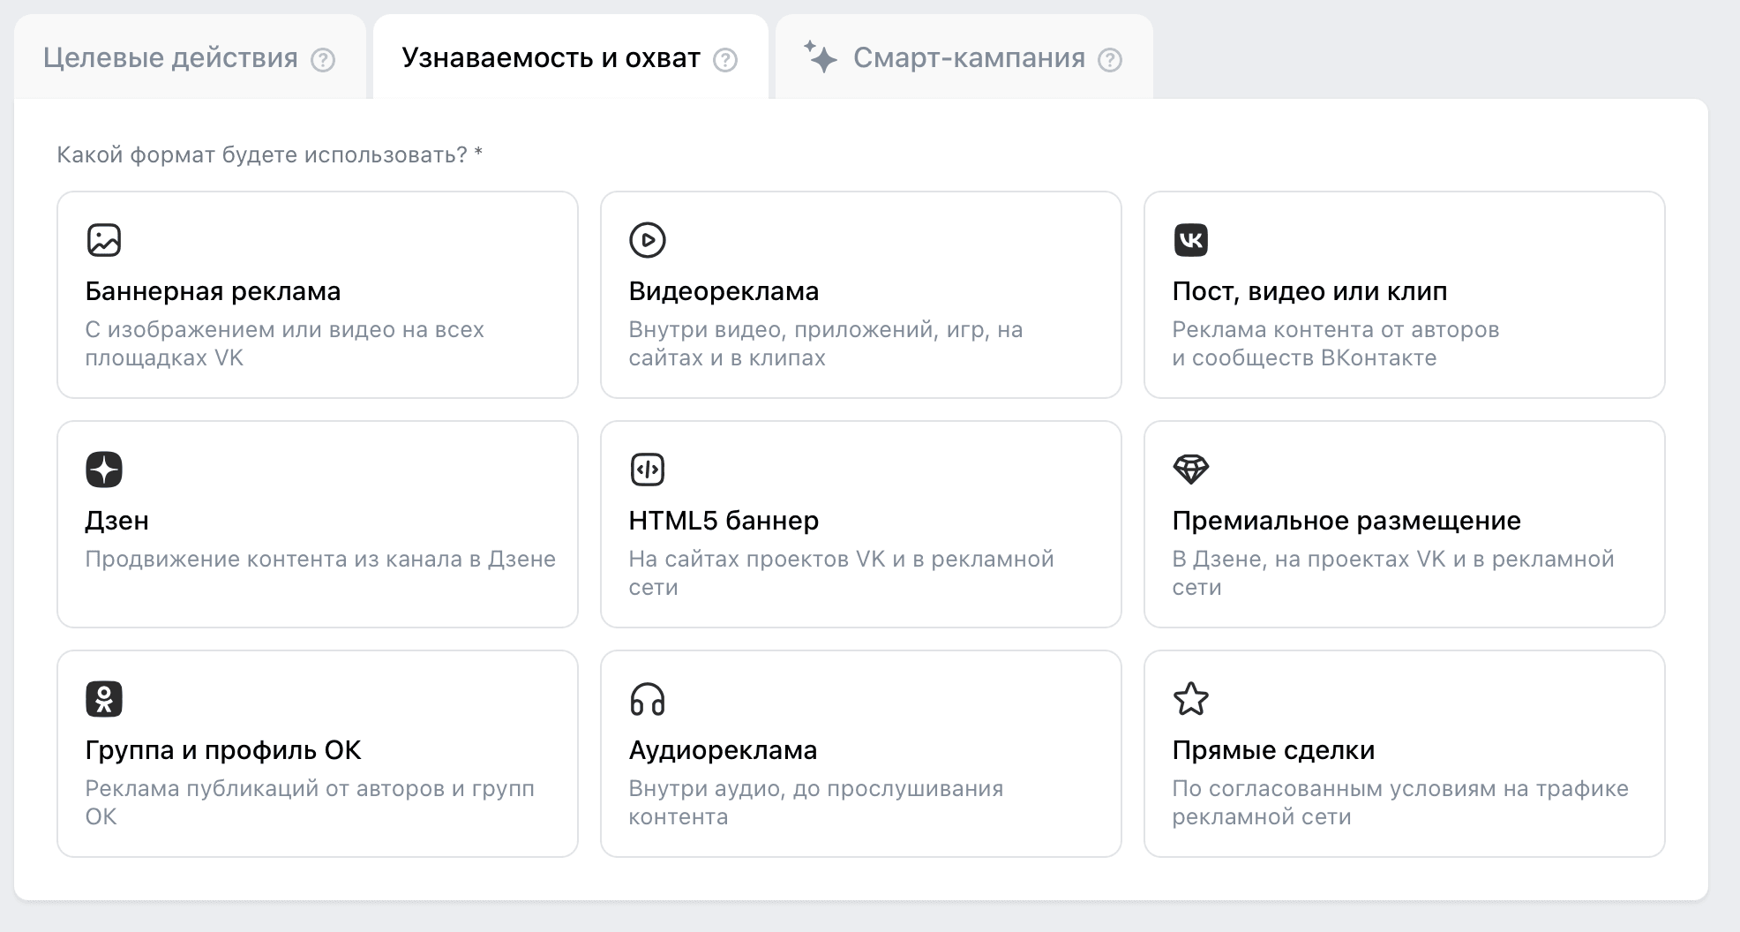Open help icon next to Целевые действия
1740x932 pixels.
[x=323, y=60]
